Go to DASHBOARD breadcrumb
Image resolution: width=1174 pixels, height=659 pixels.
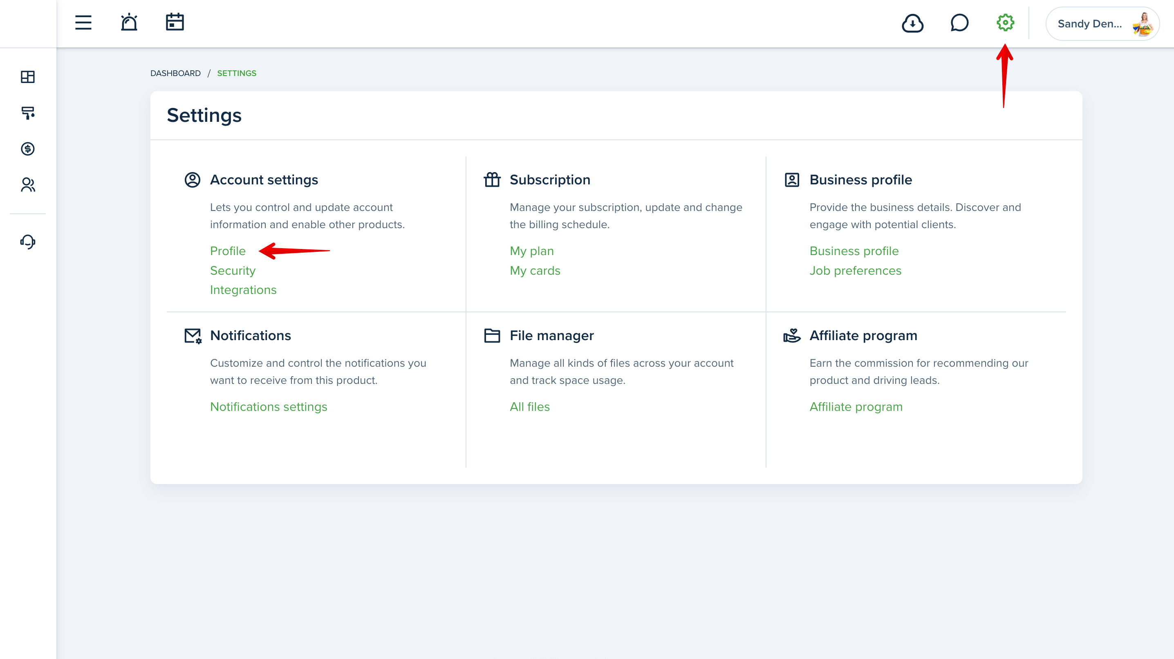(175, 73)
